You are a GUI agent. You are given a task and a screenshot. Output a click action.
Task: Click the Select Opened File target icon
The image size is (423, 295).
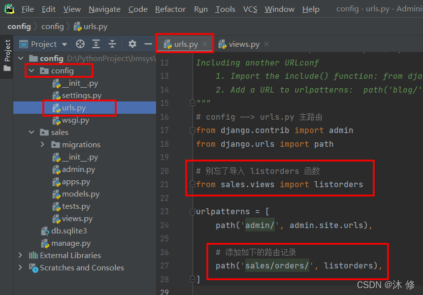tap(80, 44)
